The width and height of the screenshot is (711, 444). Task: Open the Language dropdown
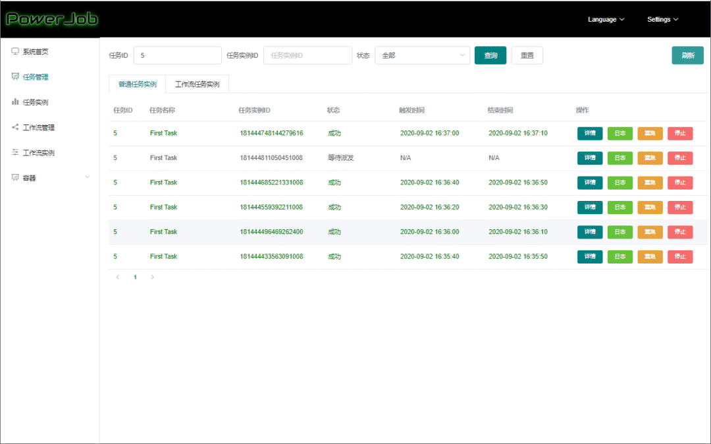coord(606,20)
